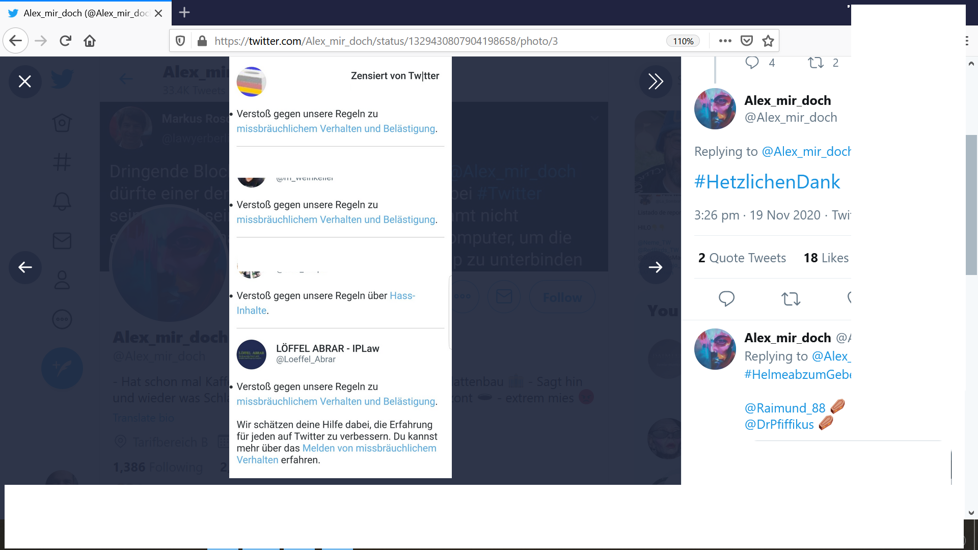Open the browser home page icon
Image resolution: width=978 pixels, height=550 pixels.
[90, 41]
